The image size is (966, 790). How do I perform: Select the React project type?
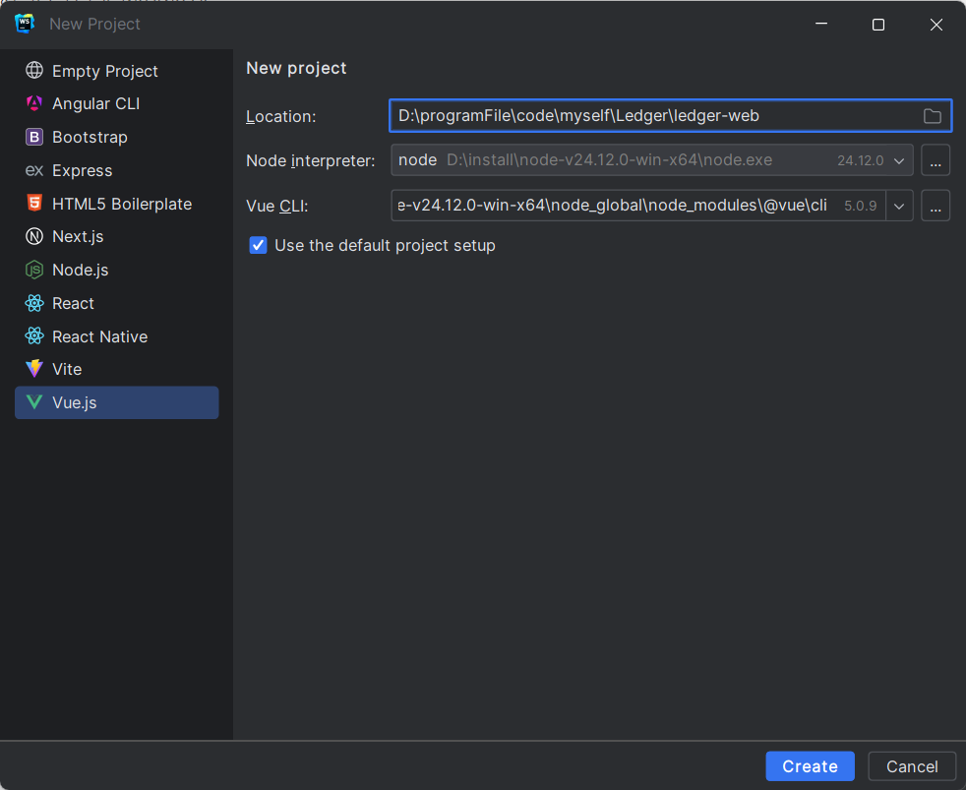[116, 303]
